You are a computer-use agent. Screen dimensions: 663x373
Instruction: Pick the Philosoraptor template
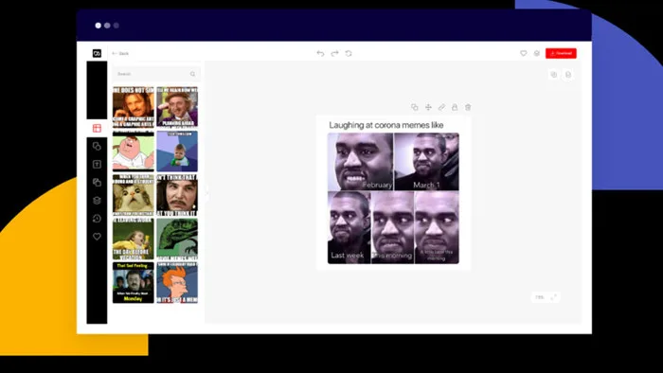click(177, 239)
